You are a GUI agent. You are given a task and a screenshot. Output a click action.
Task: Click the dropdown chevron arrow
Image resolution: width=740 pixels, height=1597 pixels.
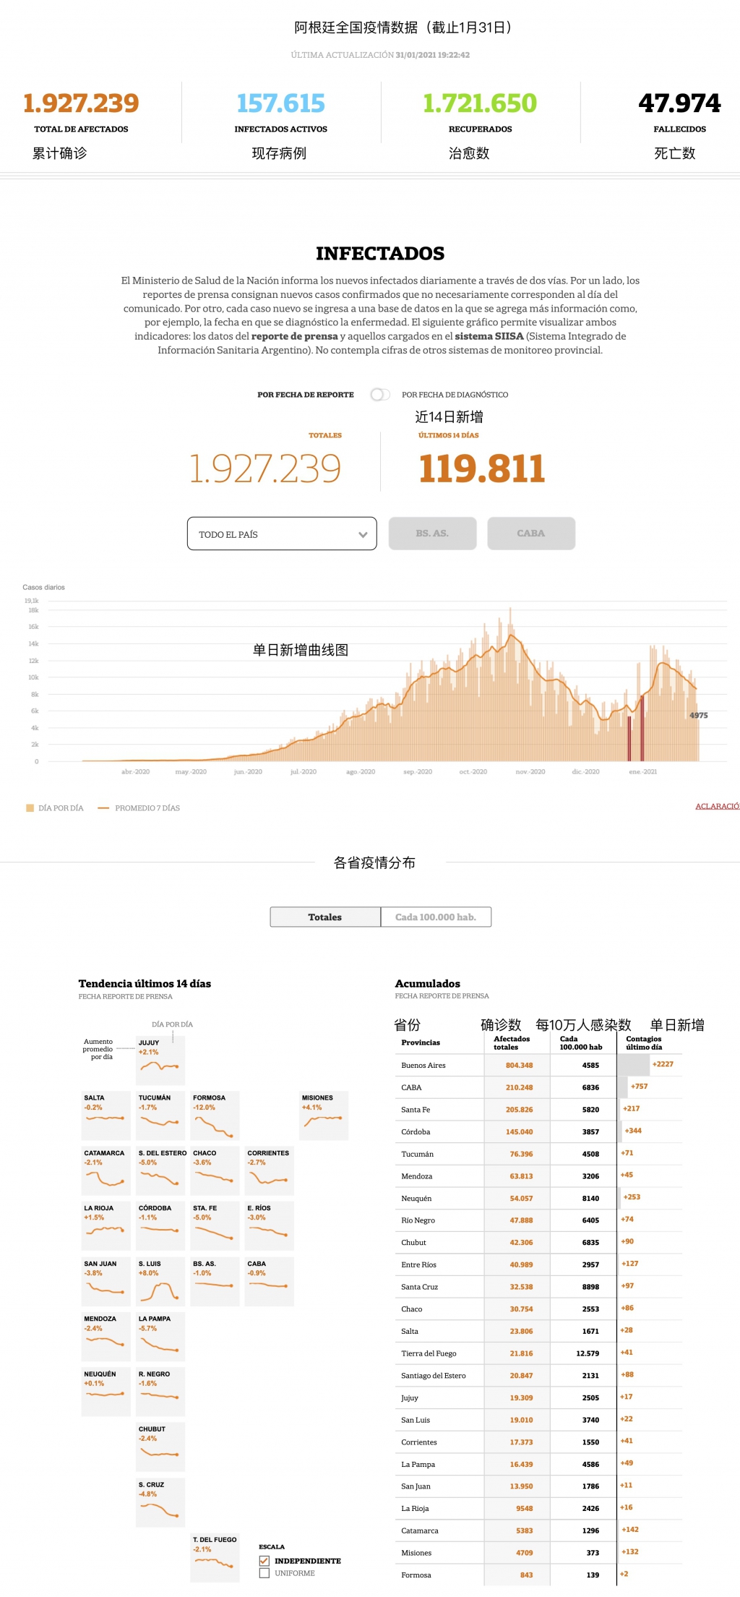click(363, 535)
